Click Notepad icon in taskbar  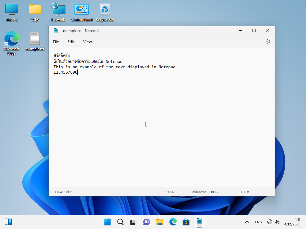(199, 222)
